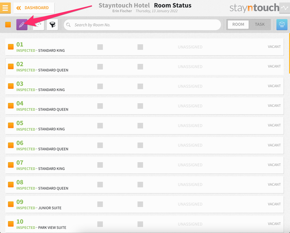Check the box beside room 06

11,145
